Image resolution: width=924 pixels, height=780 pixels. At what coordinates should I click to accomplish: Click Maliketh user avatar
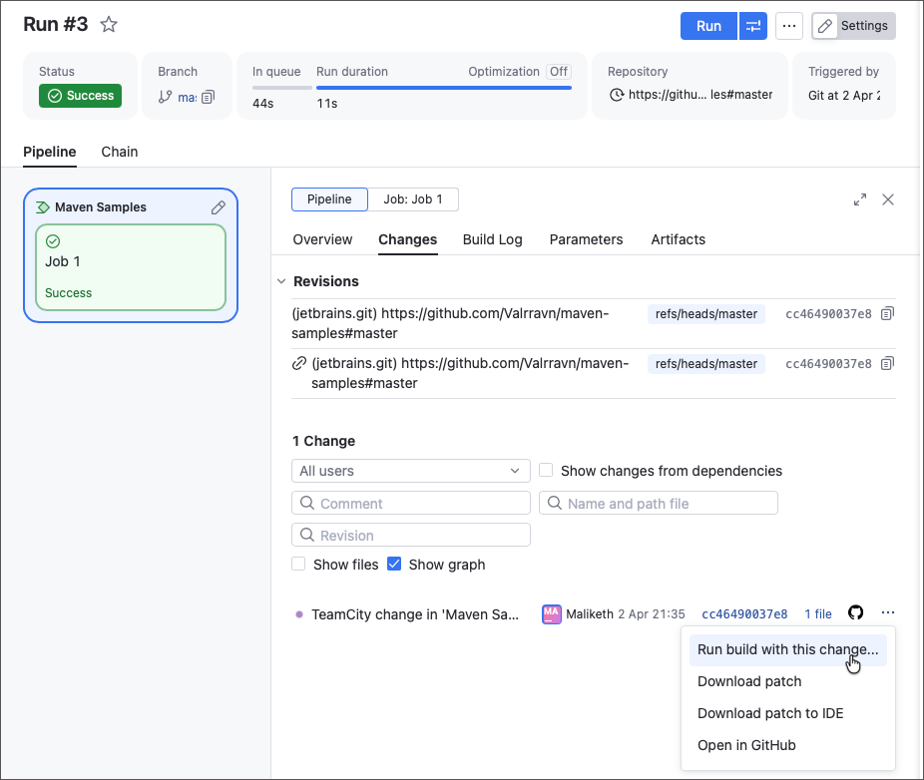point(552,613)
